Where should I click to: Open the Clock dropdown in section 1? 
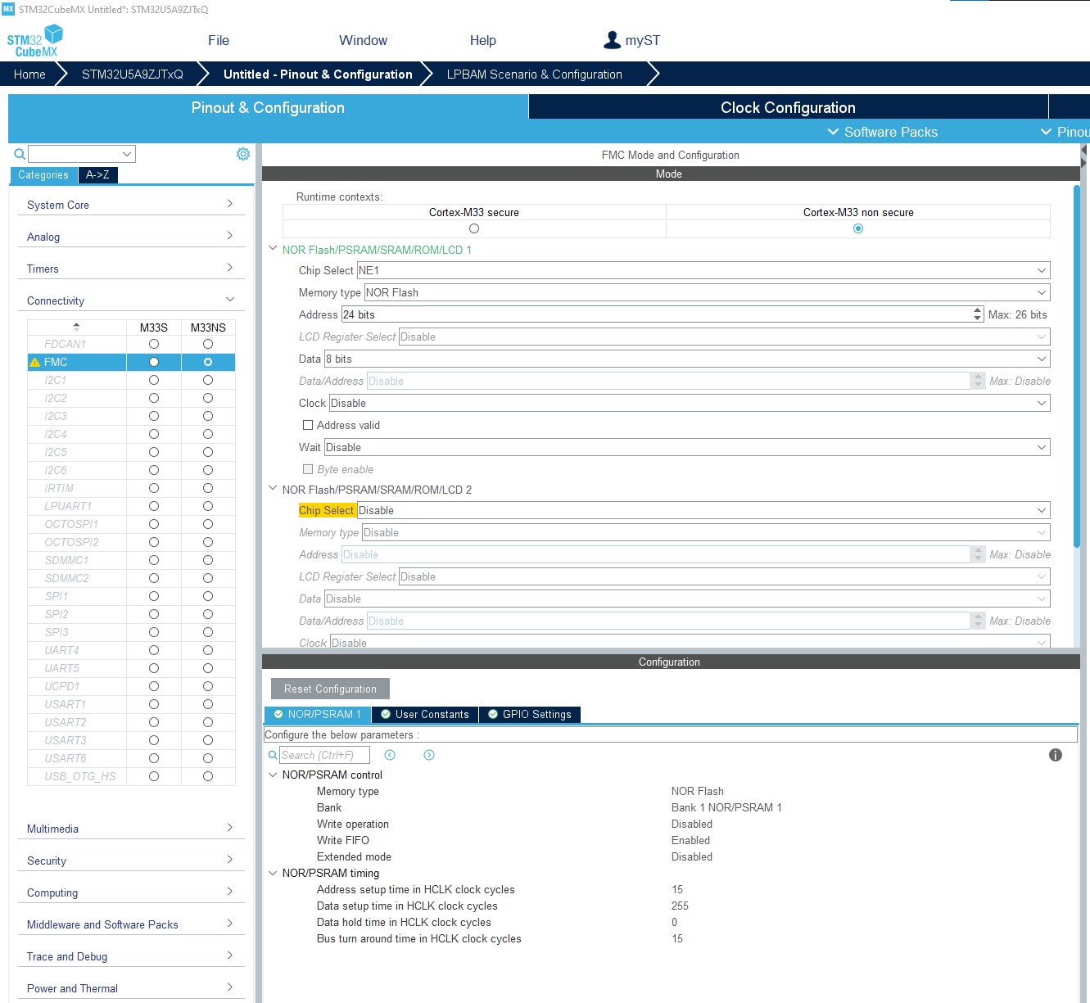(690, 403)
